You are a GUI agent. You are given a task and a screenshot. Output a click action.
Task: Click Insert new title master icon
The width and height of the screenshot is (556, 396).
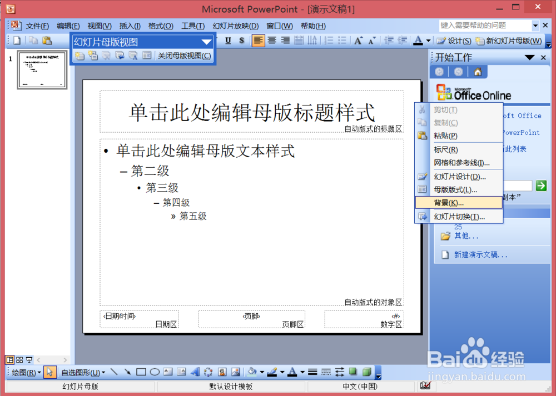click(x=93, y=56)
